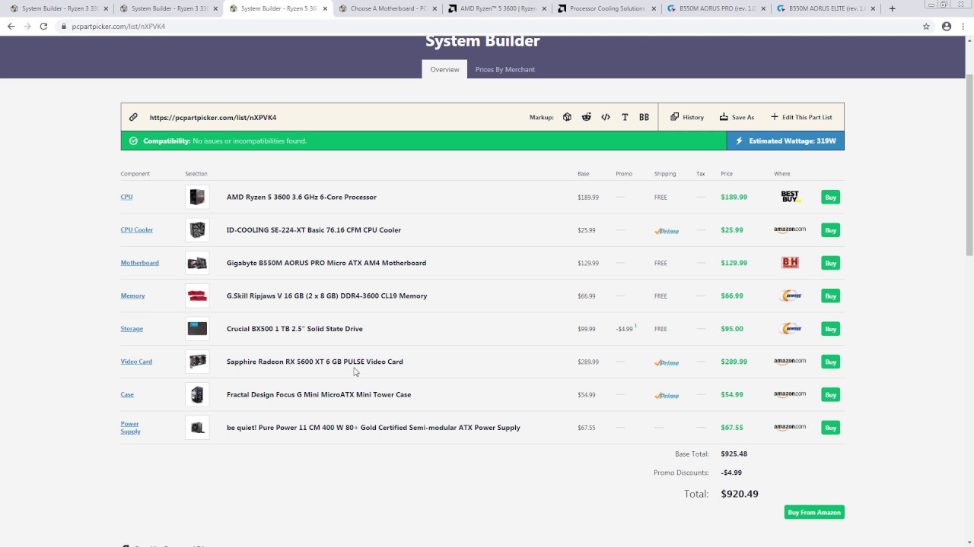Select the Reddit markup icon
The width and height of the screenshot is (974, 547).
click(586, 117)
